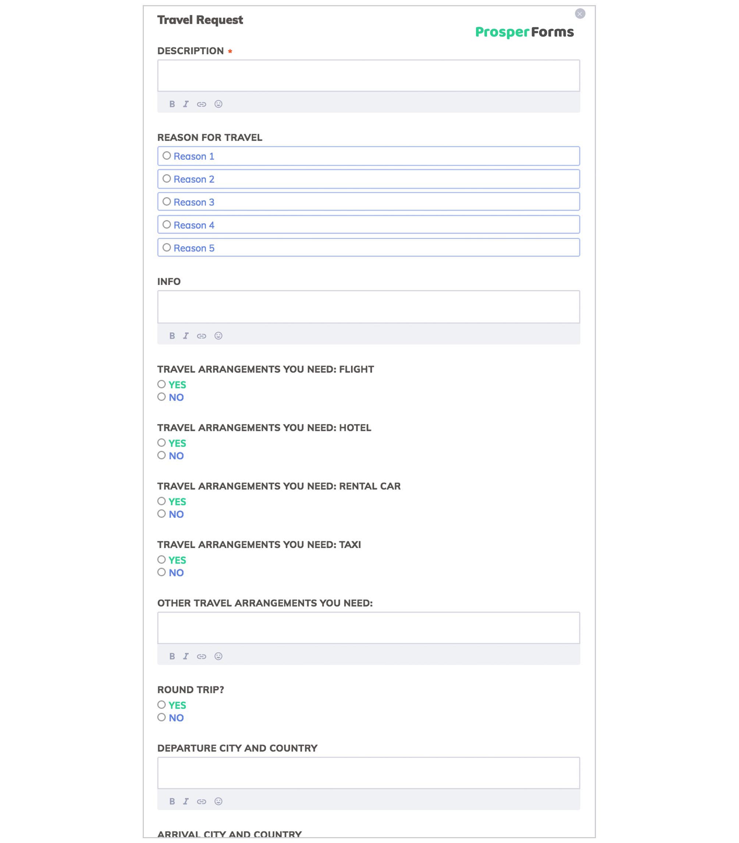
Task: Toggle bold in the Info toolbar
Action: [173, 336]
